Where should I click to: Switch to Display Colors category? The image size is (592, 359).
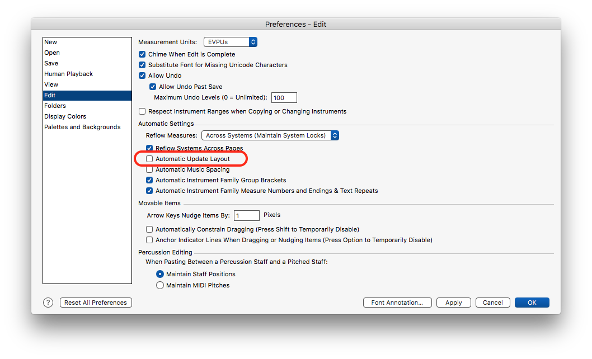pyautogui.click(x=65, y=116)
